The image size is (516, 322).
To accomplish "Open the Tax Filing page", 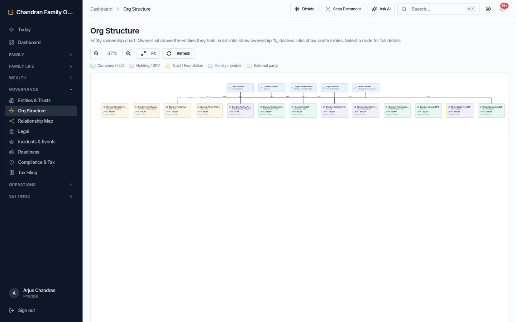I will click(x=41, y=172).
